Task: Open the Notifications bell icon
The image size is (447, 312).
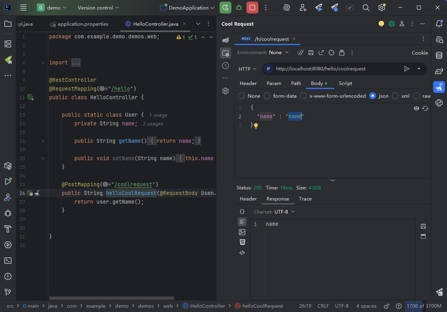Action: point(439,24)
